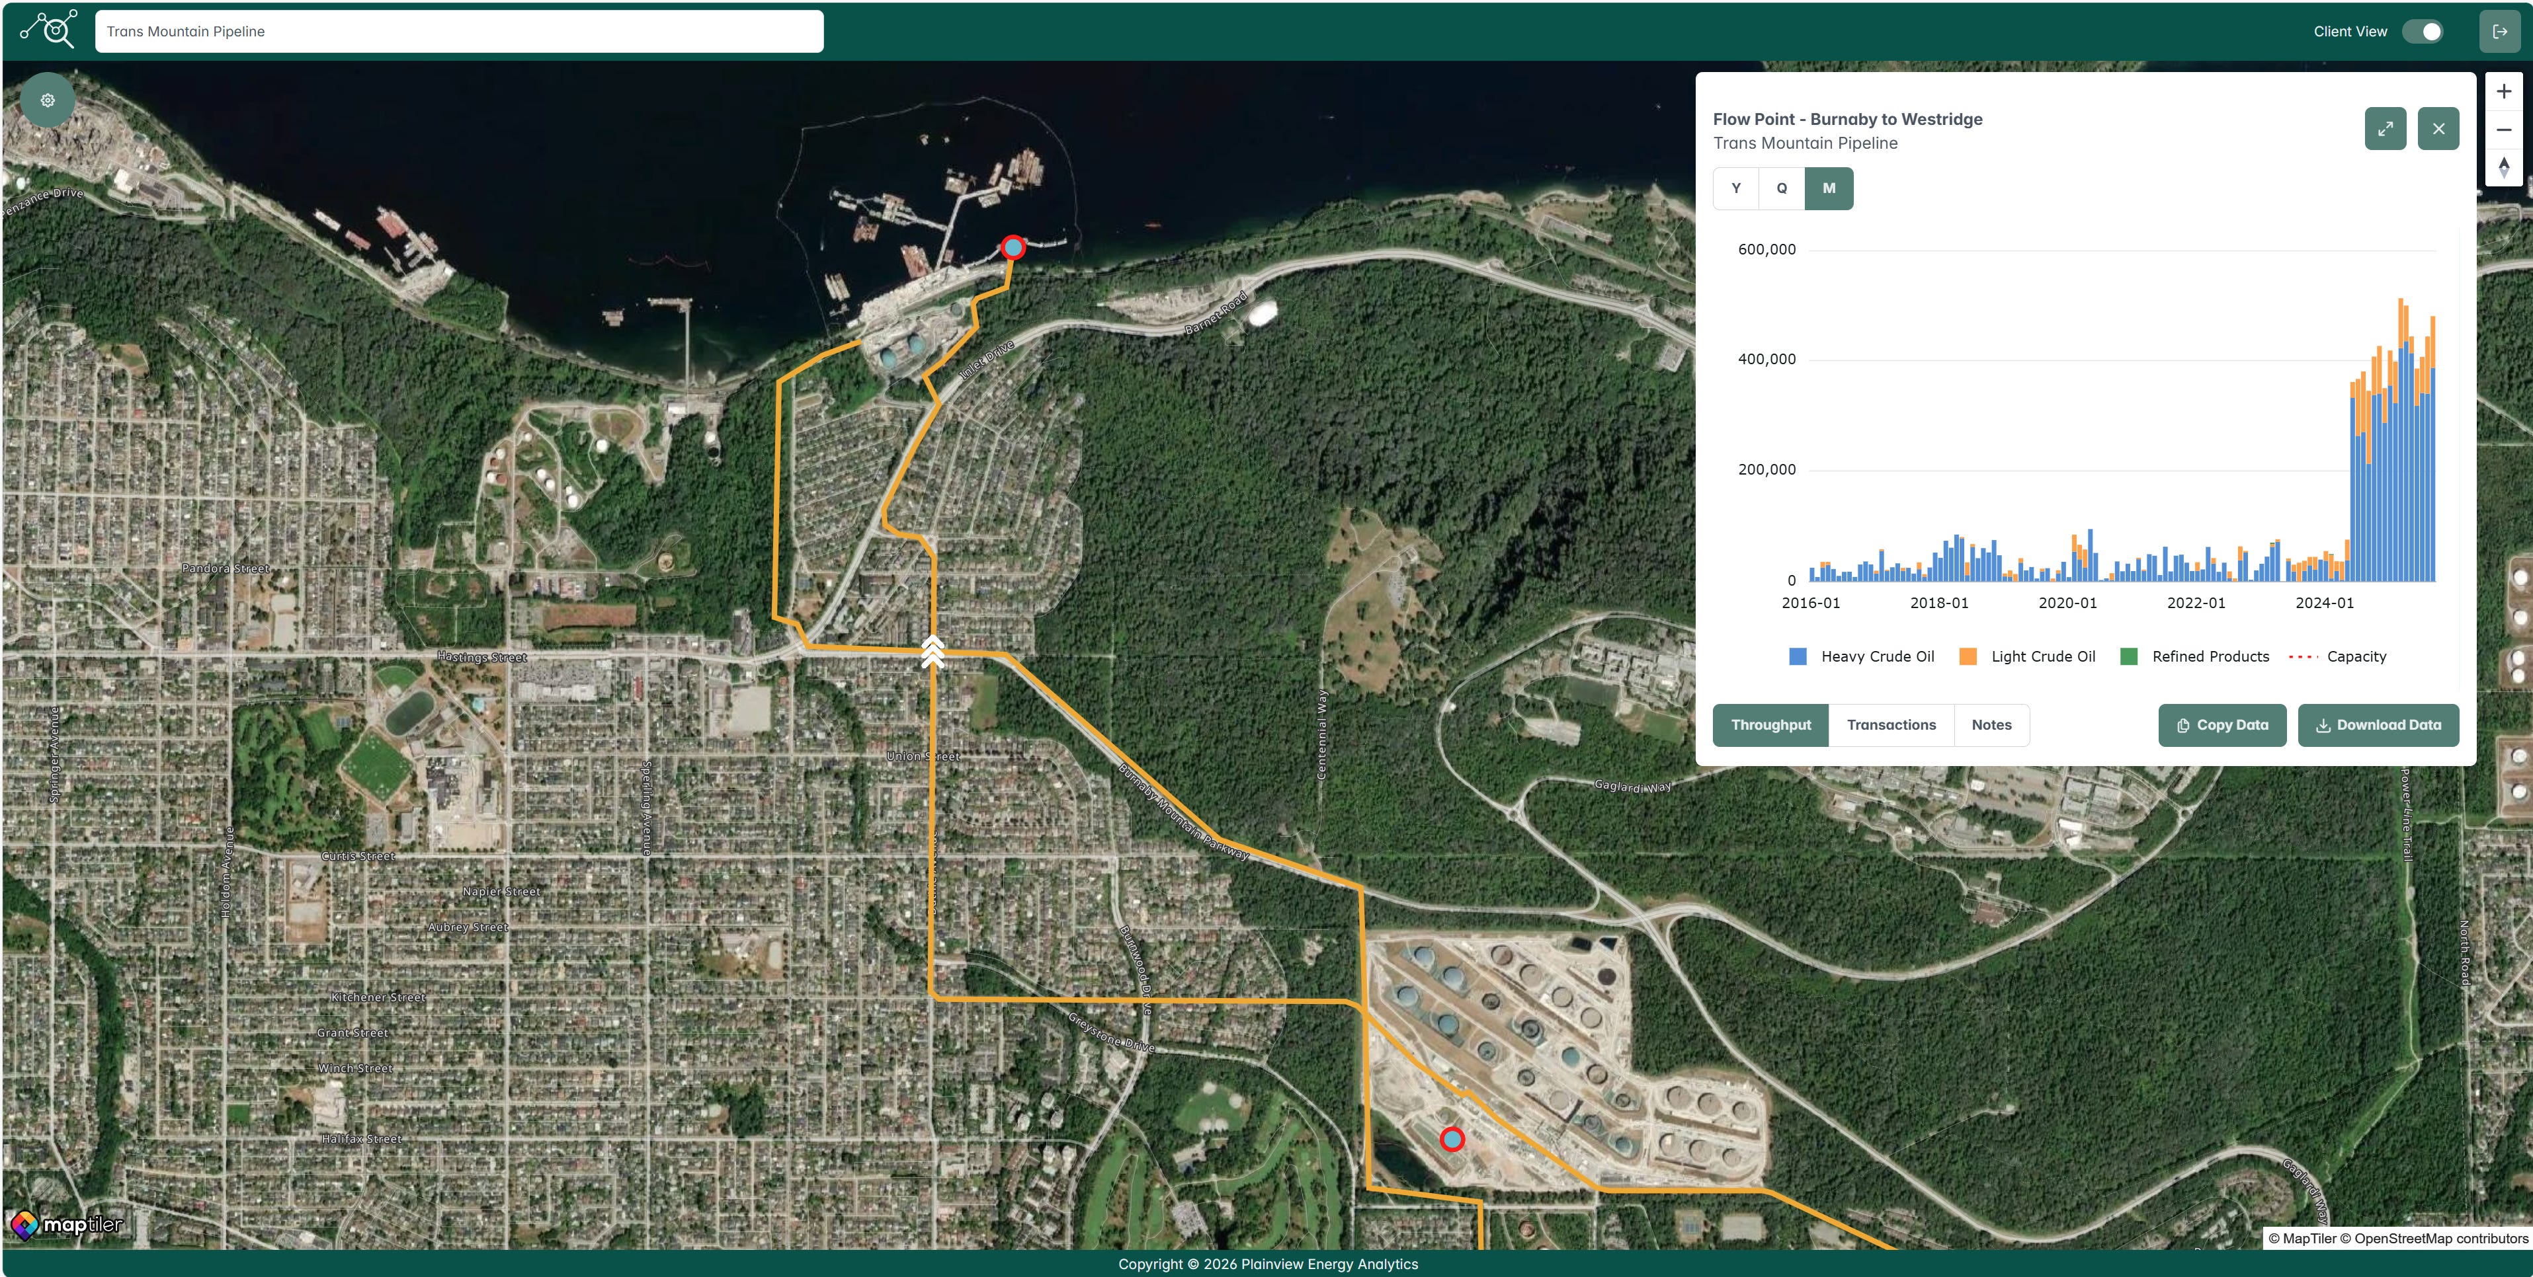Toggle the Client View switch
The image size is (2533, 1277).
click(2422, 32)
